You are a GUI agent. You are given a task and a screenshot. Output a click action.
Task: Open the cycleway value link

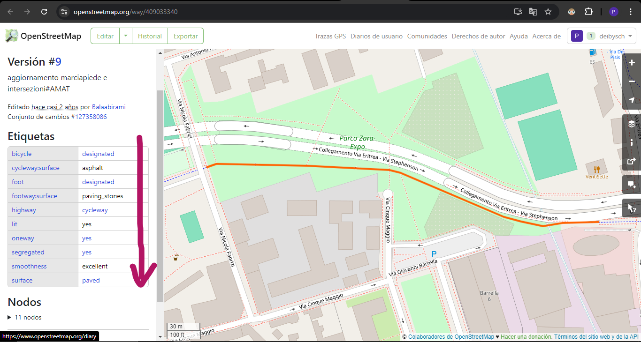coord(95,210)
